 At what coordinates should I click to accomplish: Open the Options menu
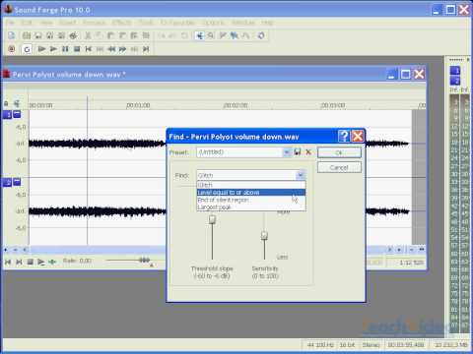click(213, 23)
